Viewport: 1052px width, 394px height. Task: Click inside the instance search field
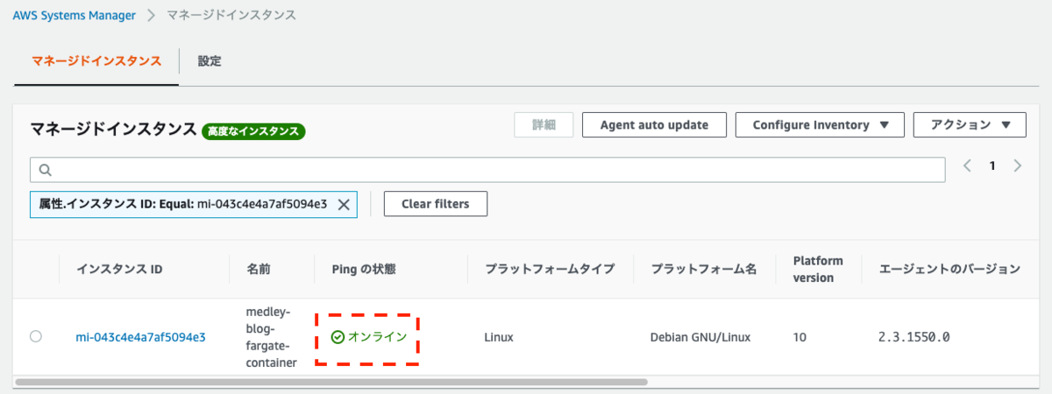tap(487, 169)
